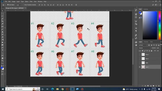Select the Zoom tool
The image size is (162, 91).
tap(2, 61)
